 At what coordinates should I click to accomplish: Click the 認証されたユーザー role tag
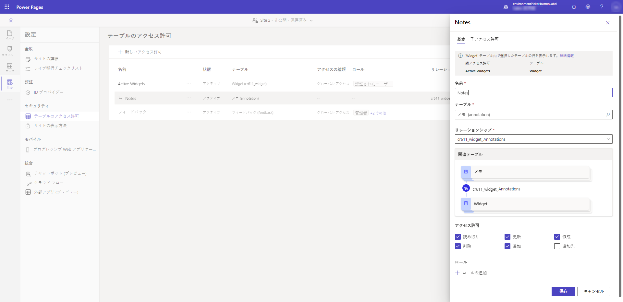click(x=373, y=84)
